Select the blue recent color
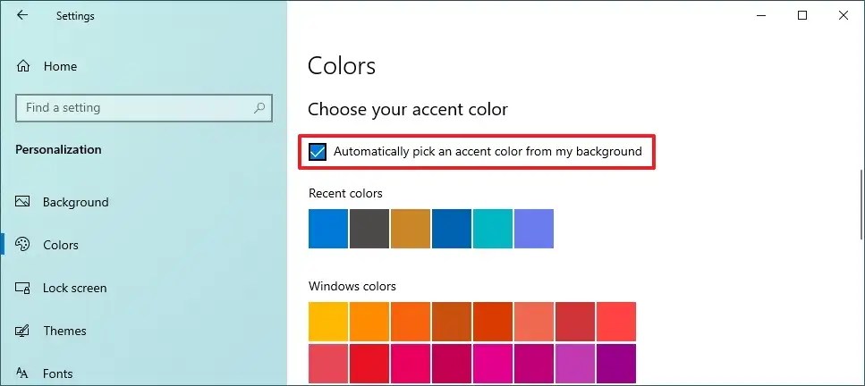 pos(328,228)
